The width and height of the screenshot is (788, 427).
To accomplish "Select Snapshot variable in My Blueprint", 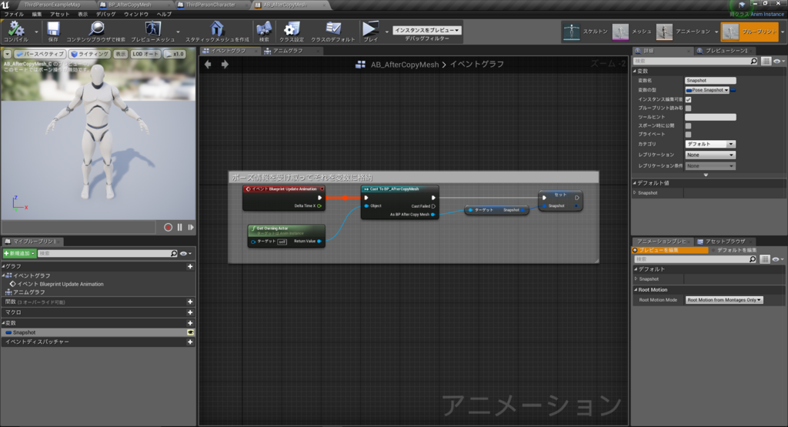I will pyautogui.click(x=98, y=332).
